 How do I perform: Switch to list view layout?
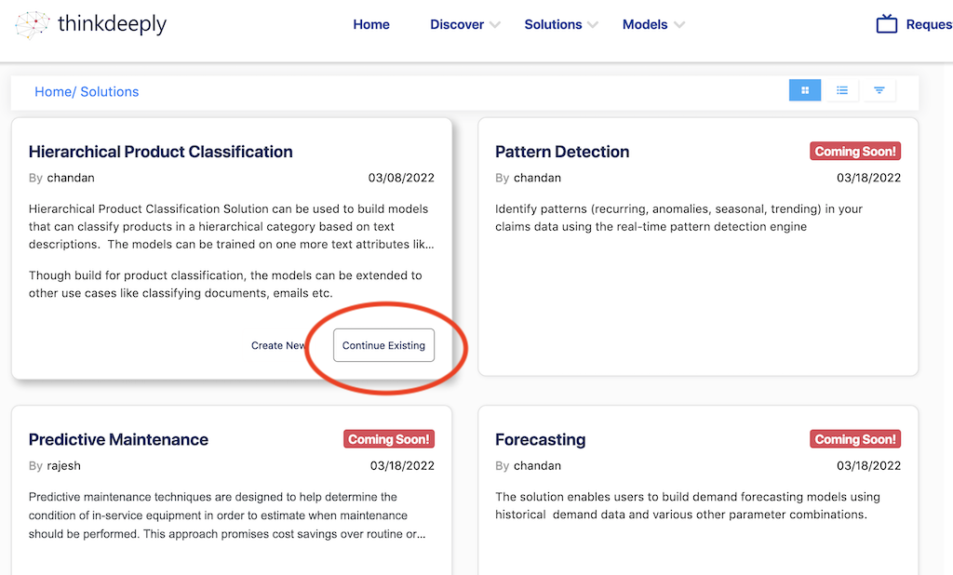842,90
